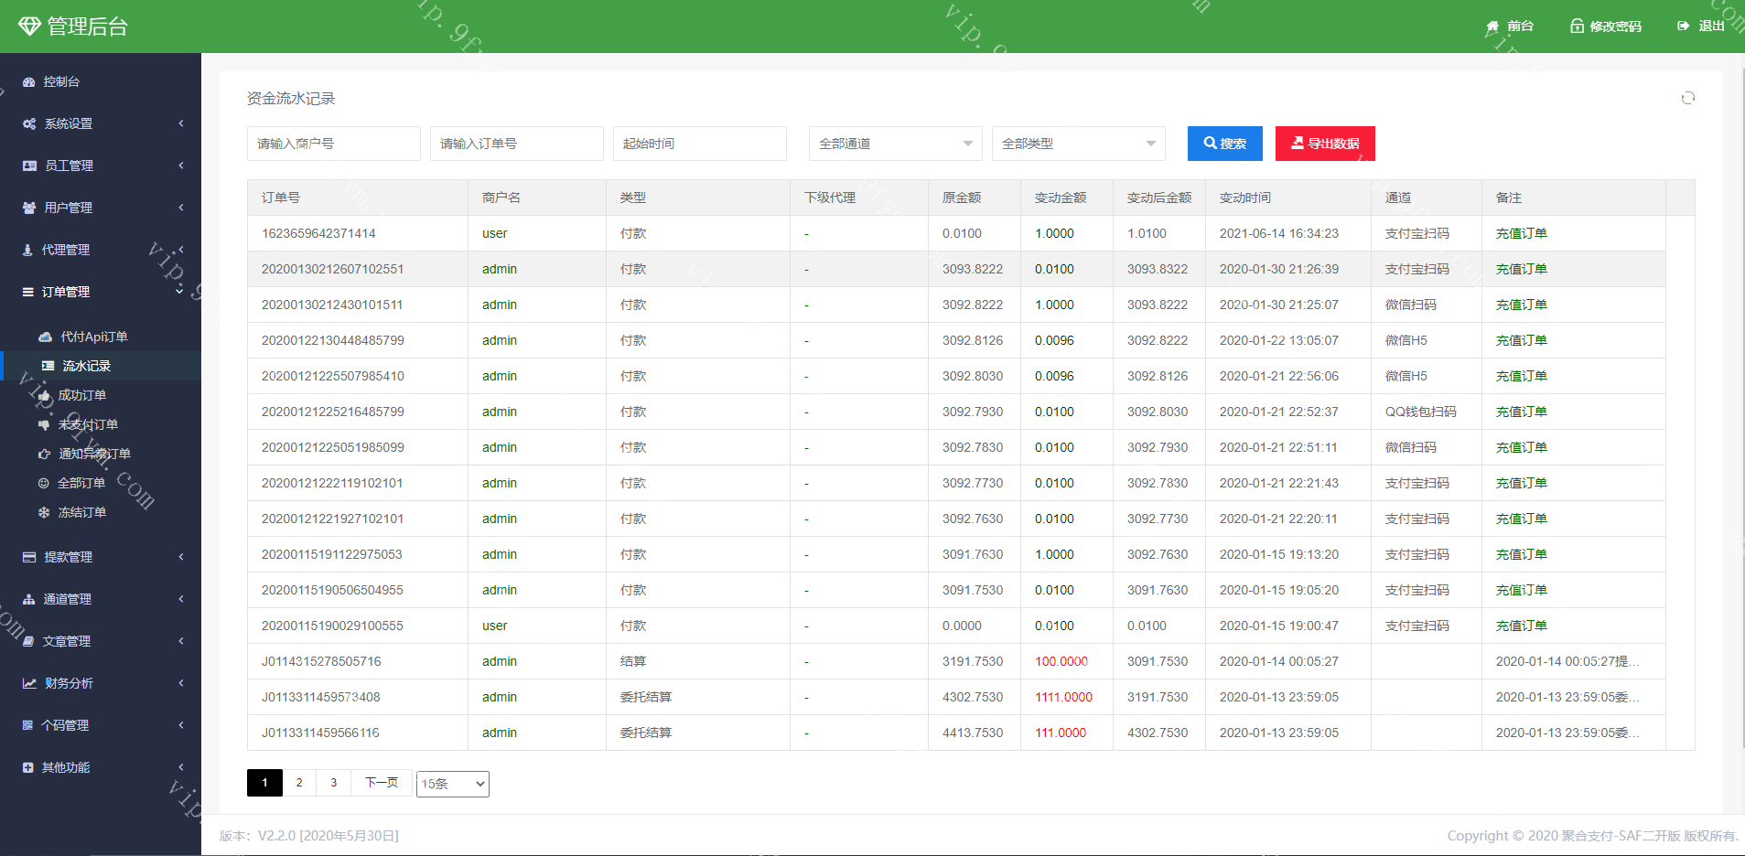Click the 成功订单 thumbs-up icon
1745x856 pixels.
click(44, 396)
